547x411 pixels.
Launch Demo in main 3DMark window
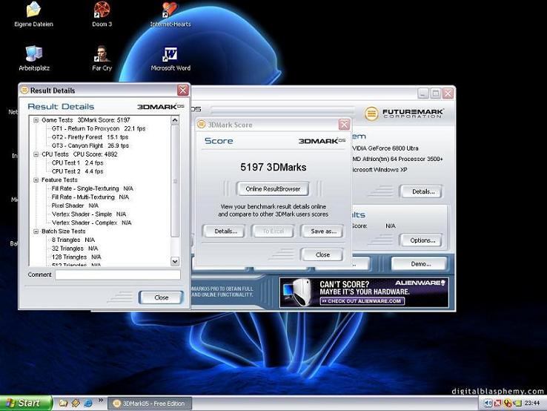click(420, 264)
